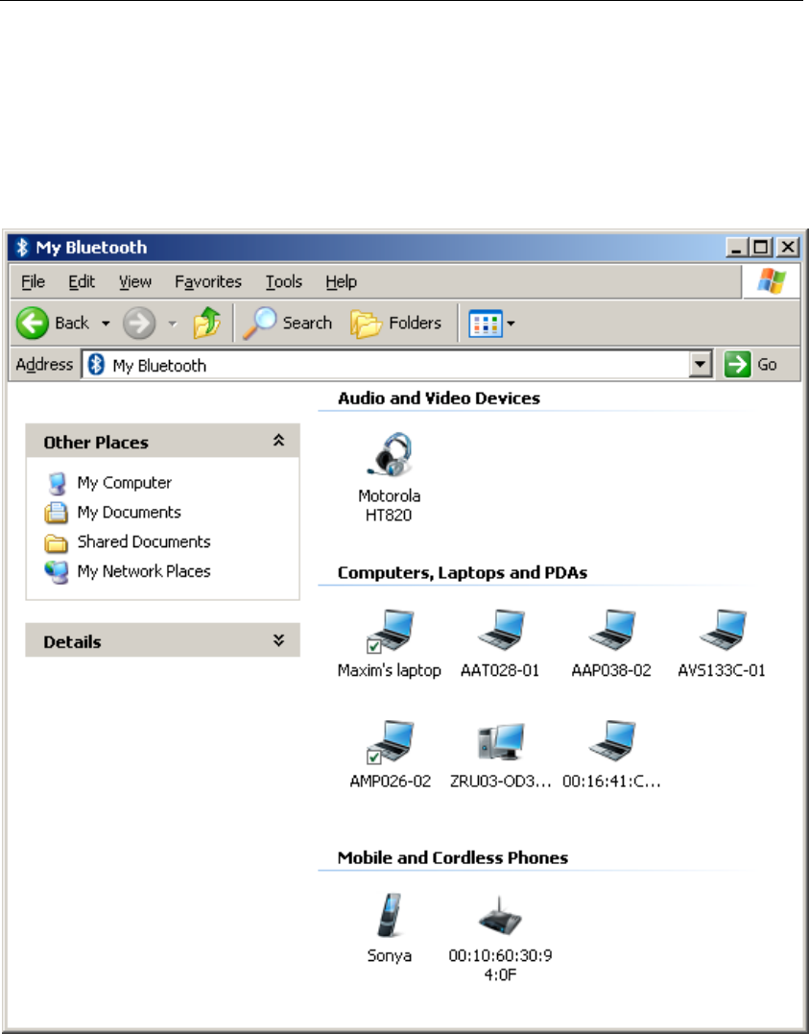Click the Forward arrow icon
Viewport: 809px width, 1034px height.
(139, 324)
